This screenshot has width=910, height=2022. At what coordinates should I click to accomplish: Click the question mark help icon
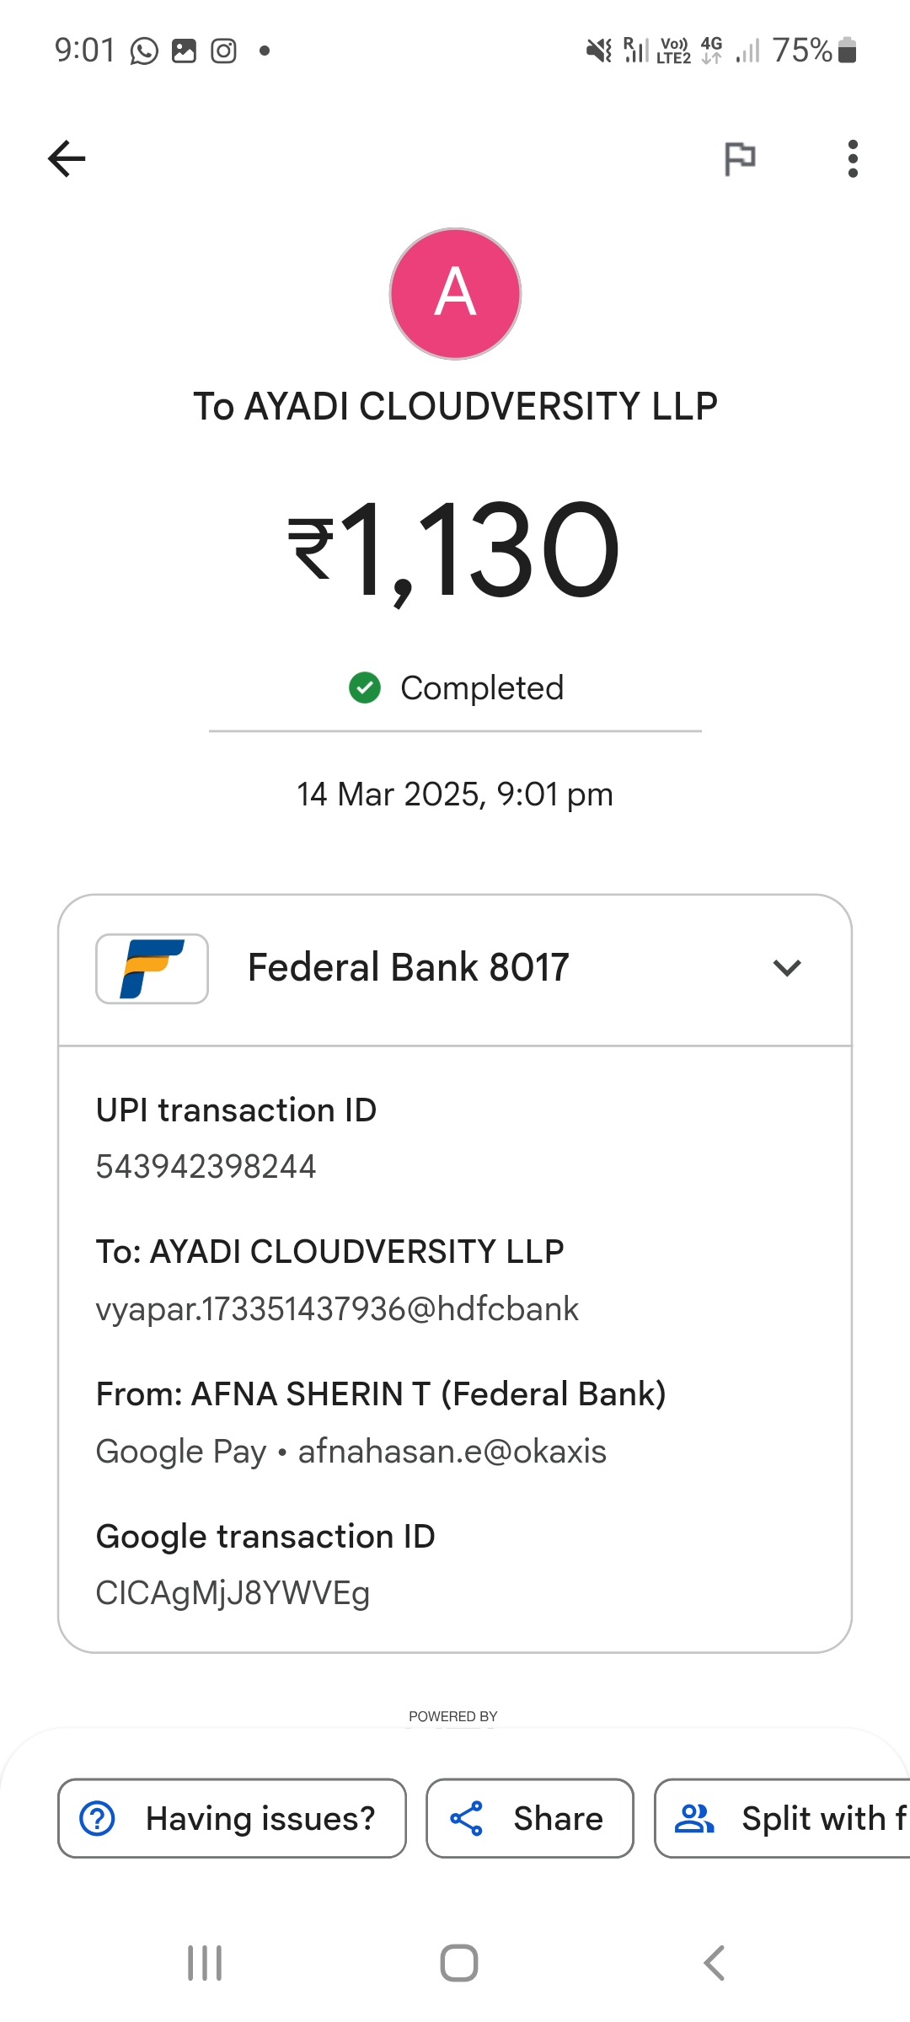pyautogui.click(x=98, y=1818)
